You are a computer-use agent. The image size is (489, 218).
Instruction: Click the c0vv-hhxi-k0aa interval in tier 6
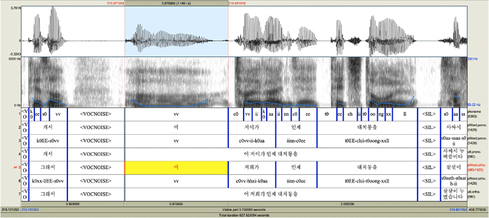point(252,181)
